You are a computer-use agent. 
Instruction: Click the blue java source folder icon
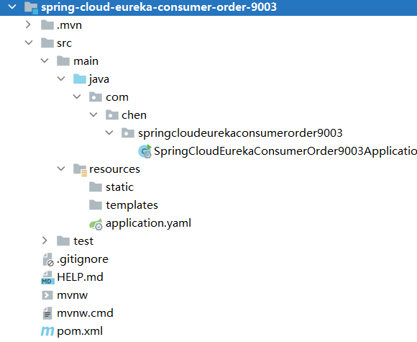[80, 79]
